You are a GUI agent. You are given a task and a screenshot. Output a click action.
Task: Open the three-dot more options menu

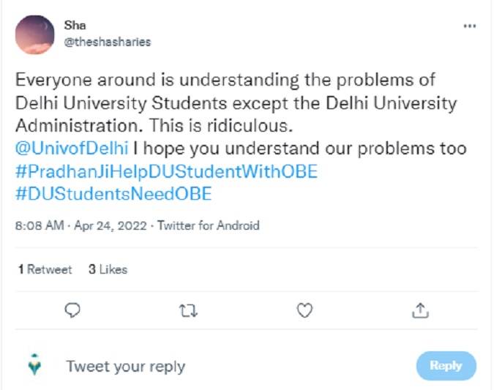(470, 26)
